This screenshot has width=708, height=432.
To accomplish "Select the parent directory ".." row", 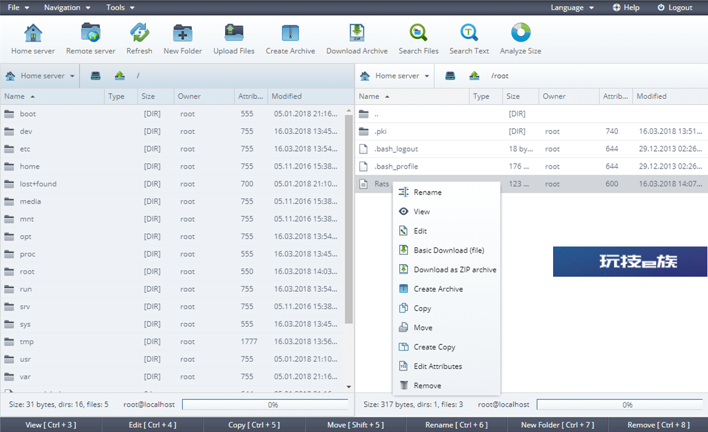I will pyautogui.click(x=531, y=114).
